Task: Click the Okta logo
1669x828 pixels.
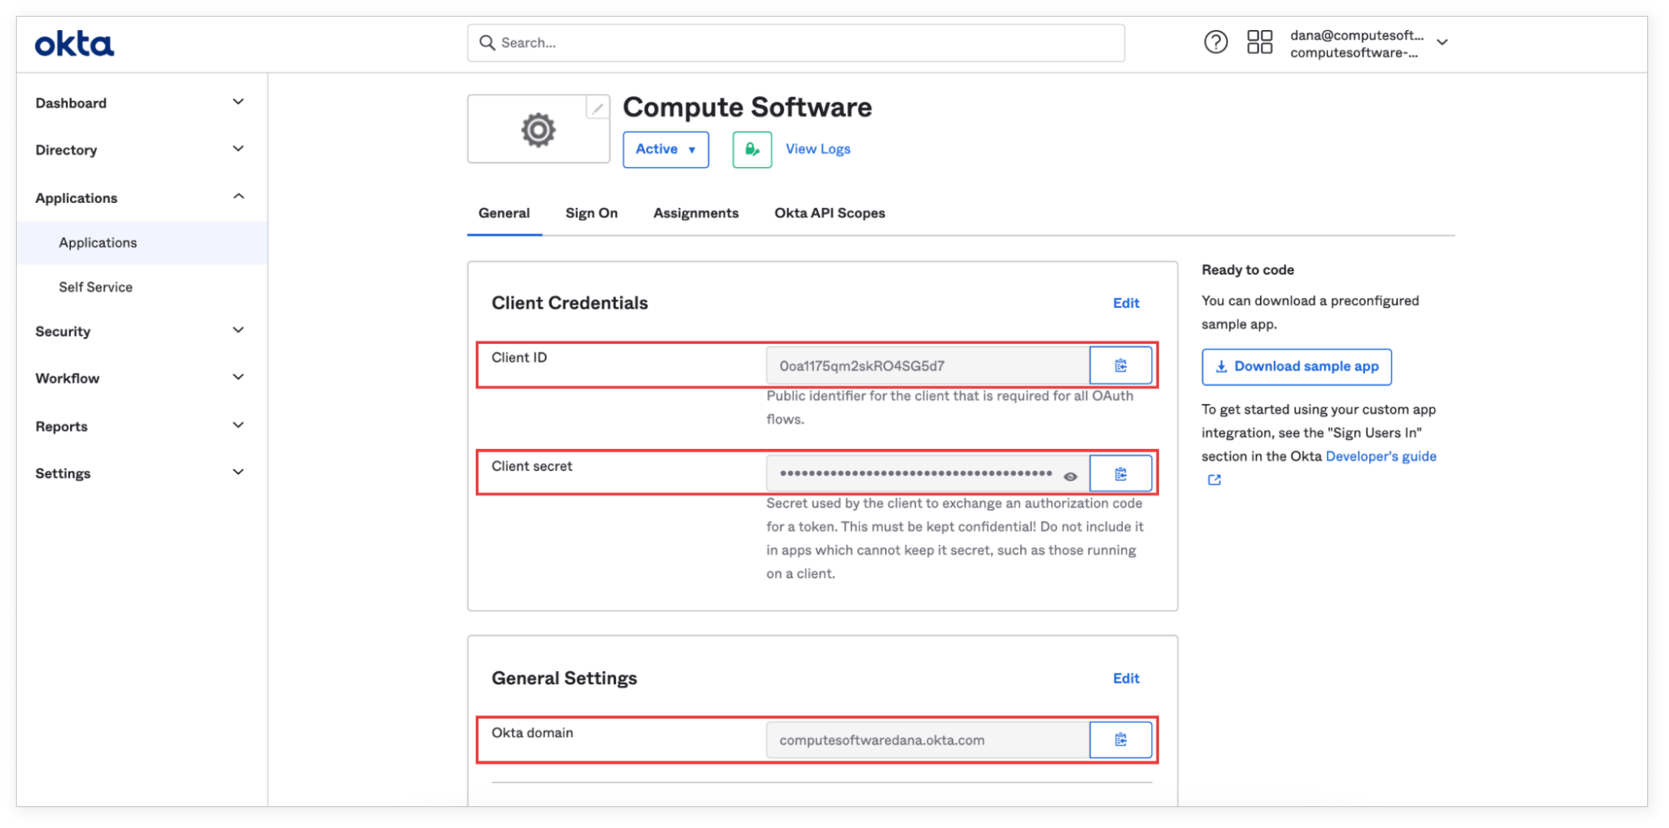Action: pyautogui.click(x=74, y=43)
